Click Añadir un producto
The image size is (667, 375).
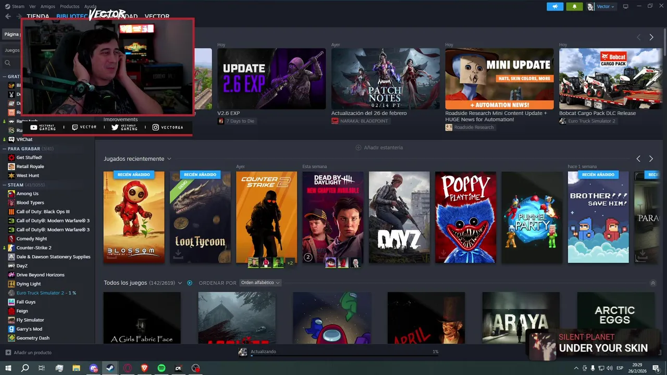click(x=29, y=353)
